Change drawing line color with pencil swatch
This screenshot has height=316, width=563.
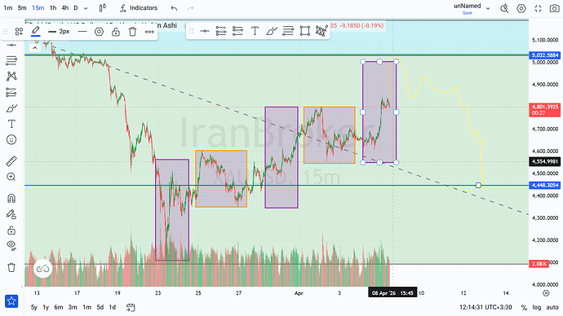[x=36, y=32]
